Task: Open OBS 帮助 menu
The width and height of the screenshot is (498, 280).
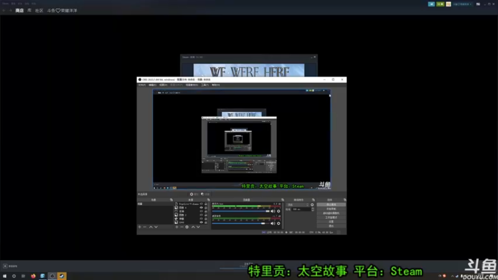Action: 215,85
